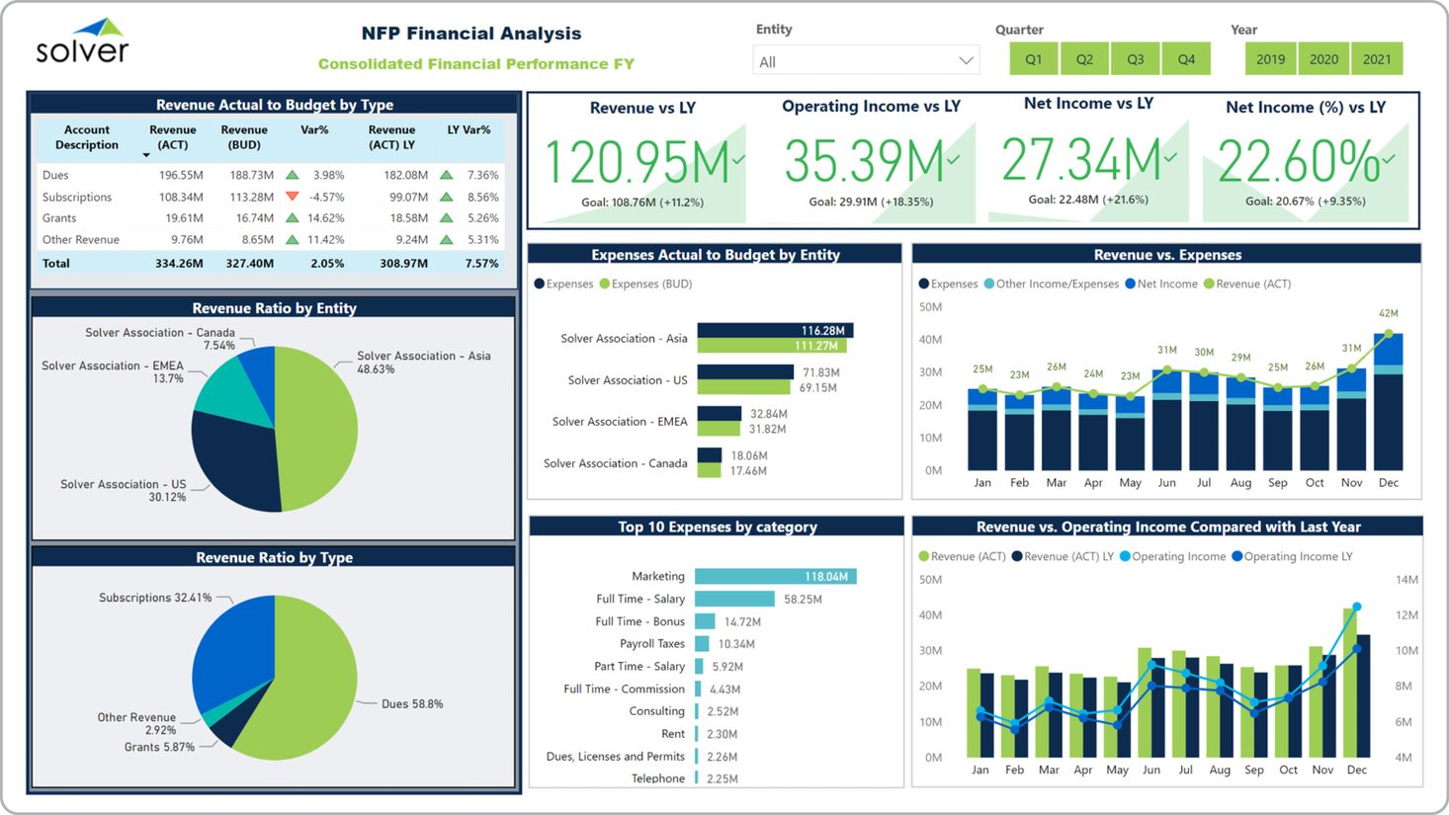Image resolution: width=1449 pixels, height=815 pixels.
Task: Click the green triangle next to Grants Var%
Action: click(x=291, y=217)
